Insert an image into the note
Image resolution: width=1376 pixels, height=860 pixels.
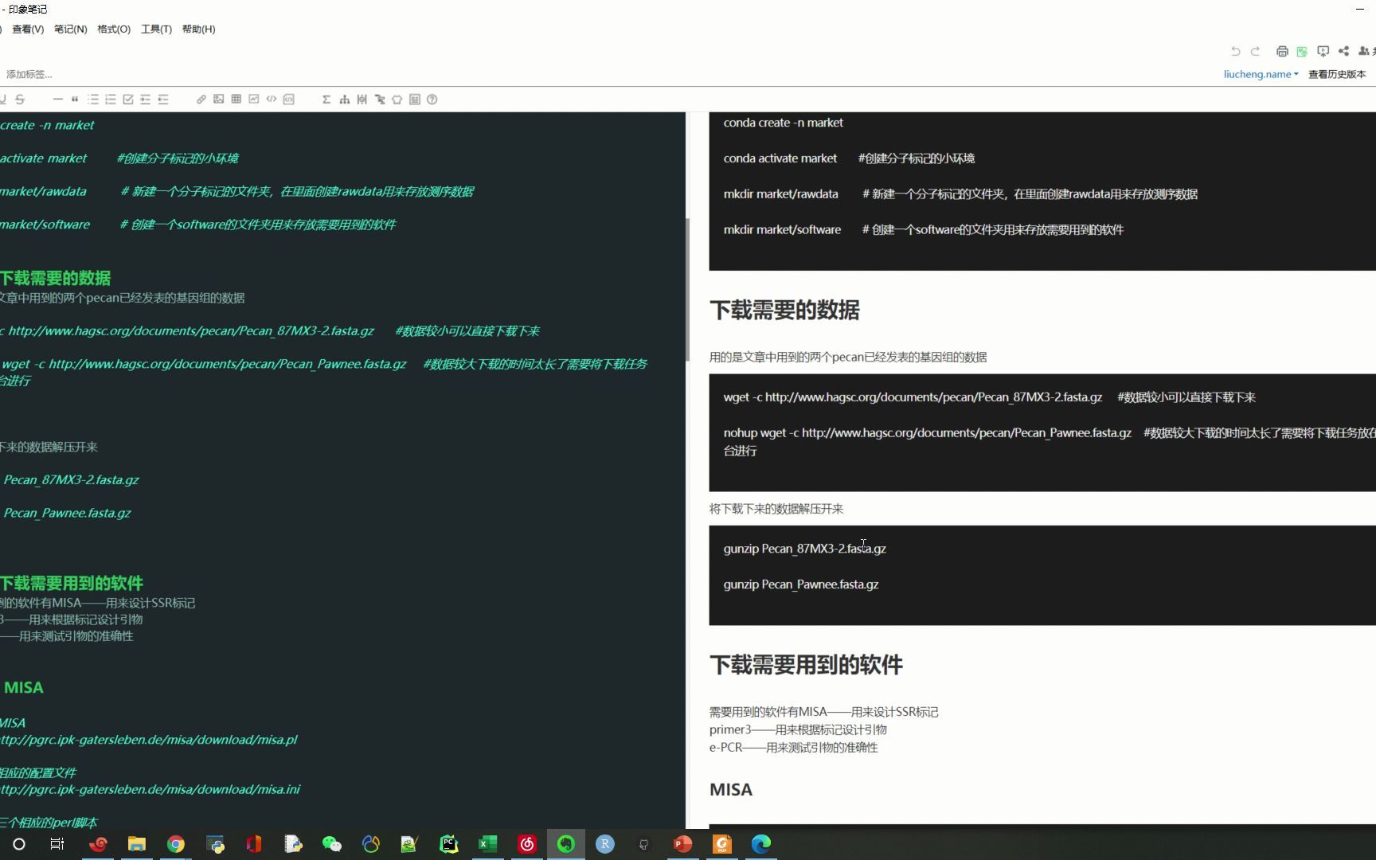(x=218, y=100)
